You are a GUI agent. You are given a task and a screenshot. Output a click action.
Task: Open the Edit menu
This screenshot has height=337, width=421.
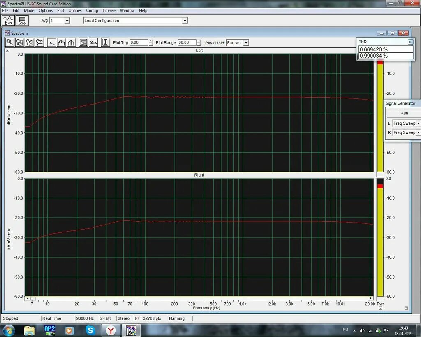16,10
